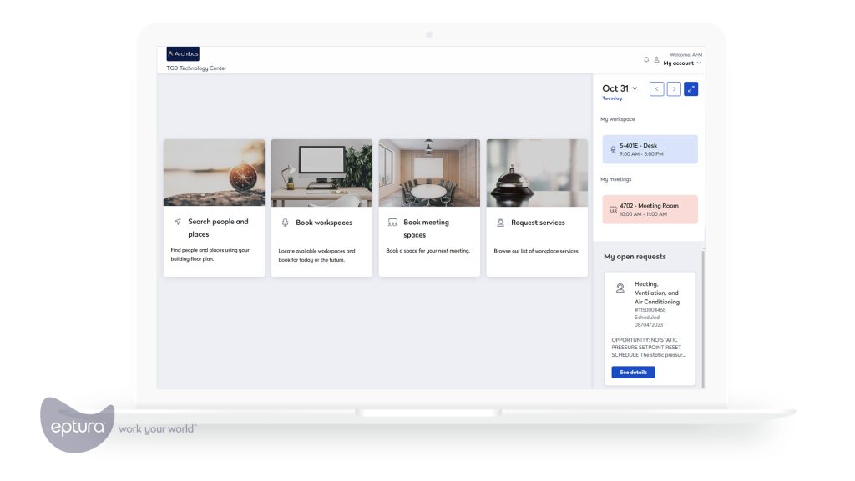Open notifications via the bell icon
This screenshot has width=855, height=481.
coord(645,58)
